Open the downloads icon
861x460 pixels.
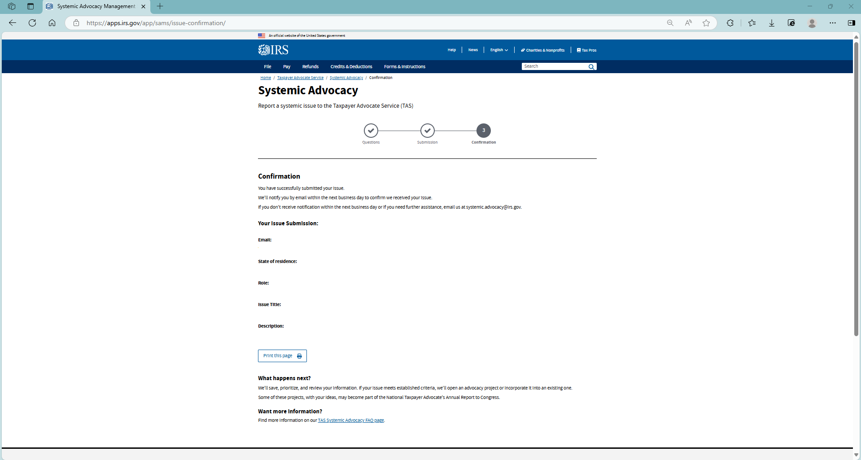point(772,23)
